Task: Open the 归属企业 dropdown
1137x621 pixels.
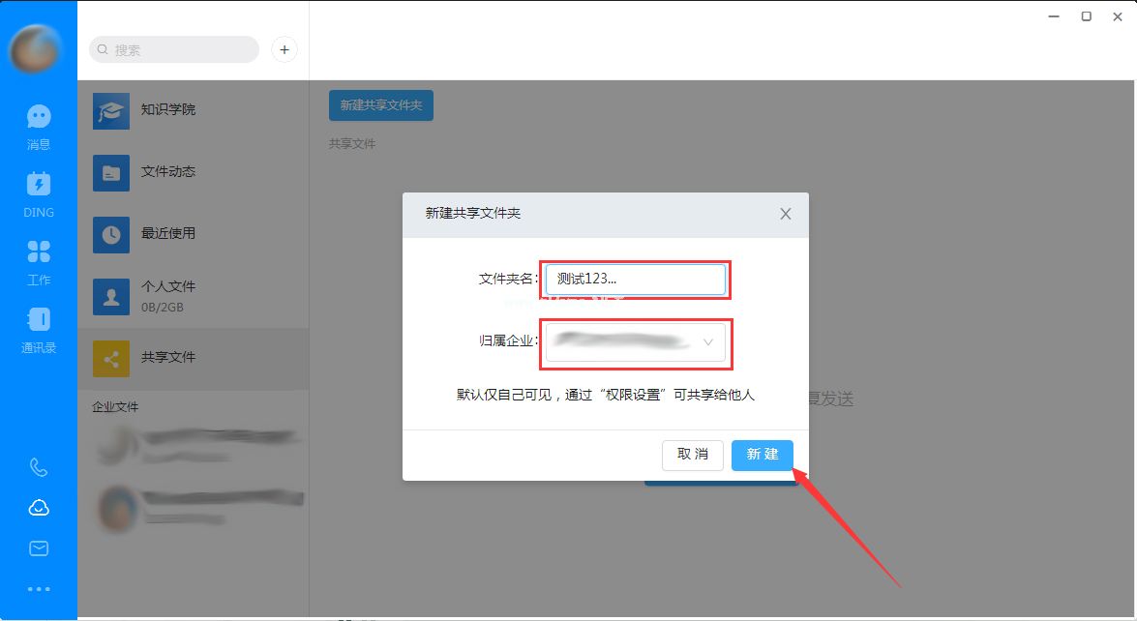Action: pos(635,342)
